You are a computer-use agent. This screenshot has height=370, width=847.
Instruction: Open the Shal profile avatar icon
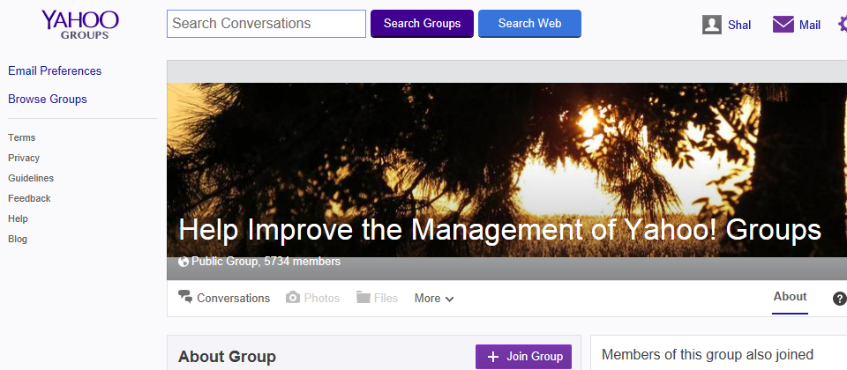tap(712, 25)
